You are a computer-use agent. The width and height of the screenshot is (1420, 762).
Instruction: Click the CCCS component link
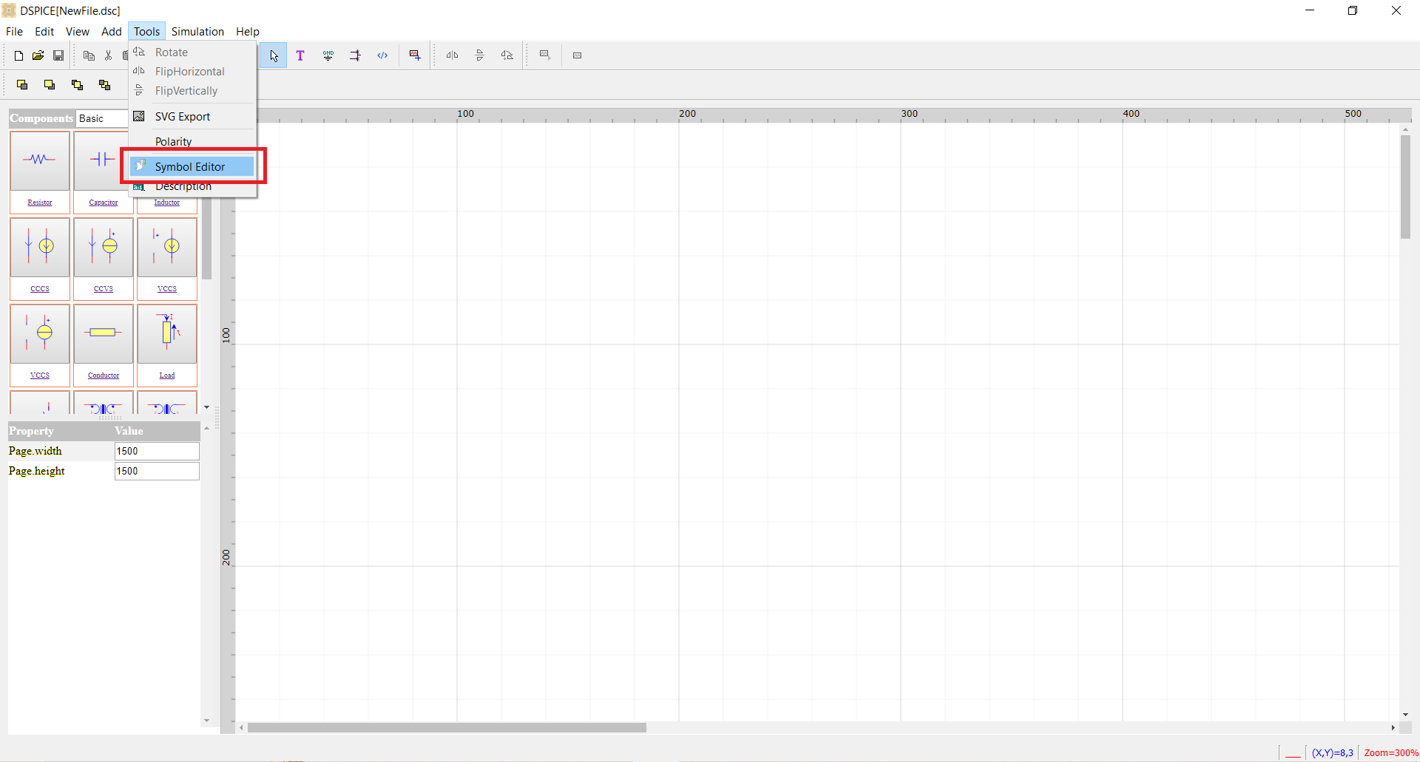(40, 289)
